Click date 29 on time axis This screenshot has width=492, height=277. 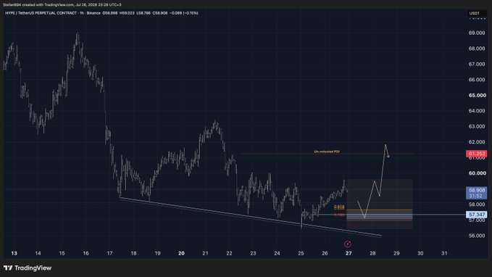(396, 253)
